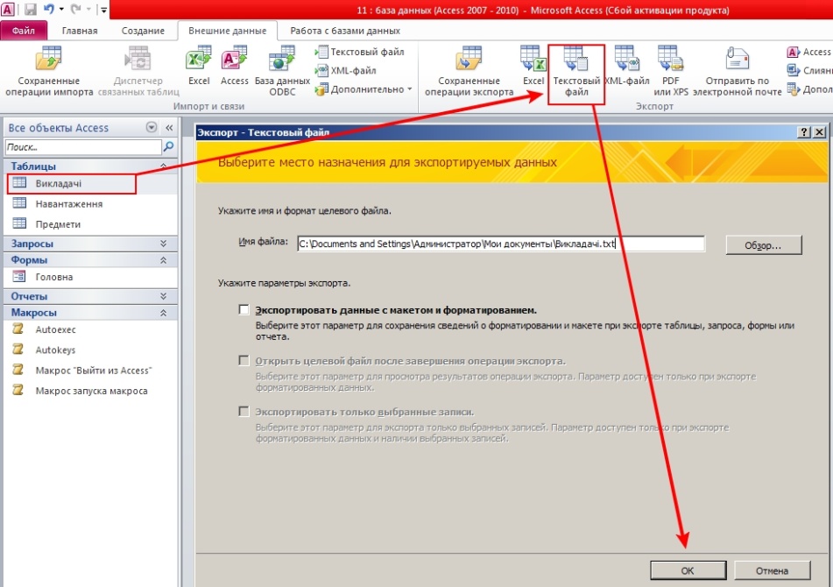Select Макрос запуска макроса
Screen dimensions: 833x587
90,391
